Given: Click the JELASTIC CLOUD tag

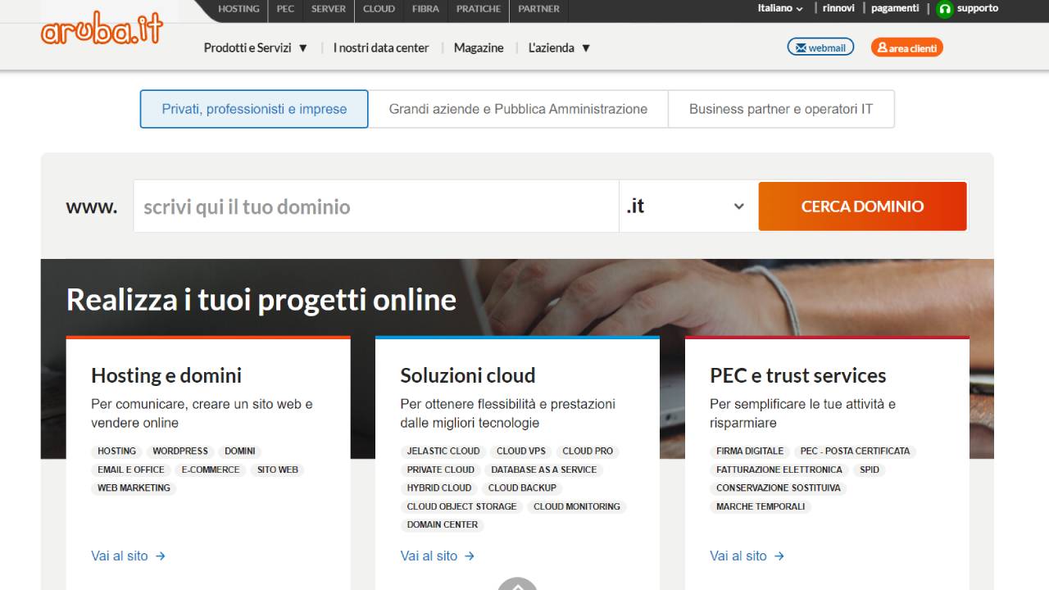Looking at the screenshot, I should point(443,452).
